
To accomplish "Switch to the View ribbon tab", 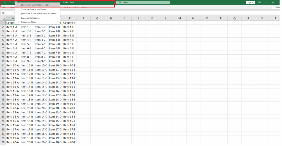I will [x=76, y=7].
